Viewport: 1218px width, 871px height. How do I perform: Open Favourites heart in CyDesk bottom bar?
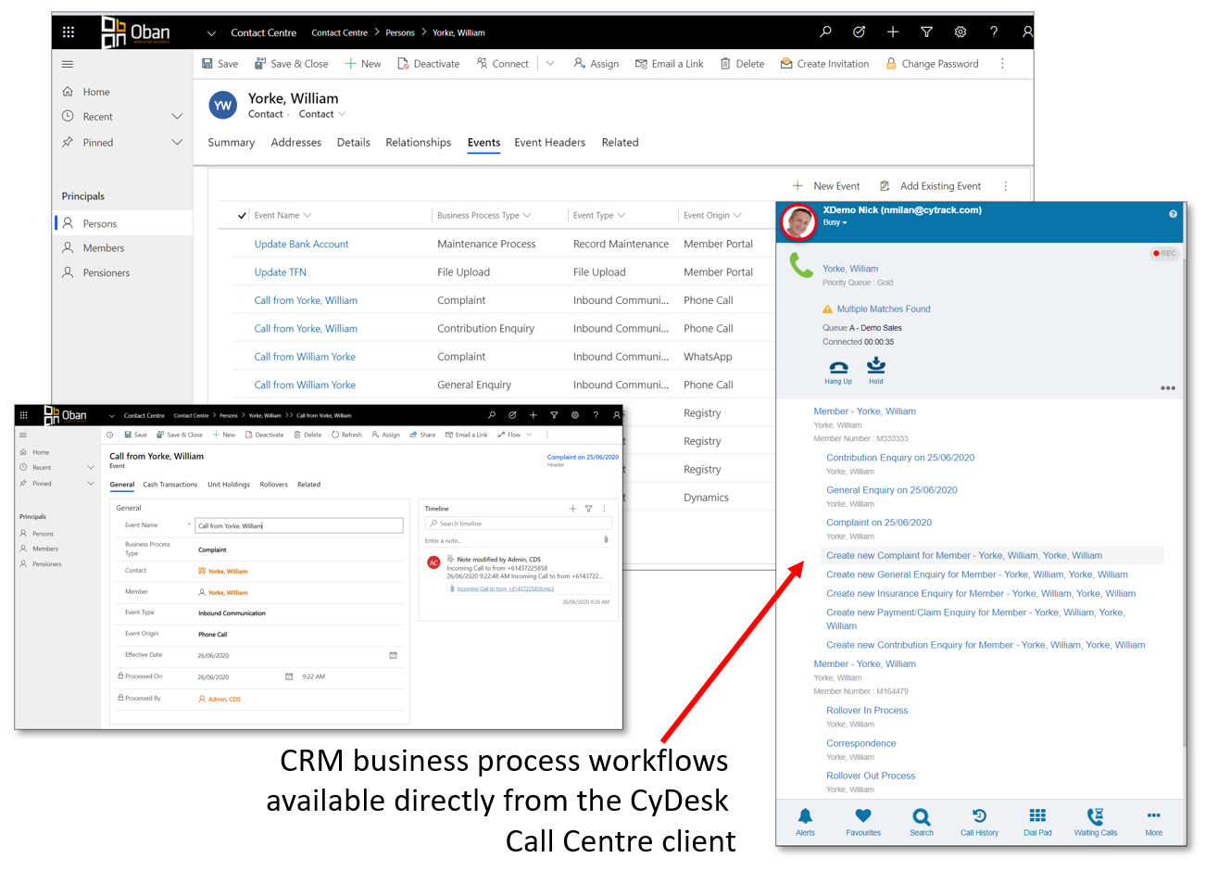coord(863,821)
